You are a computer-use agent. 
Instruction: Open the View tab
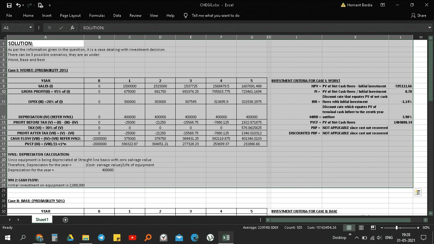pyautogui.click(x=154, y=16)
